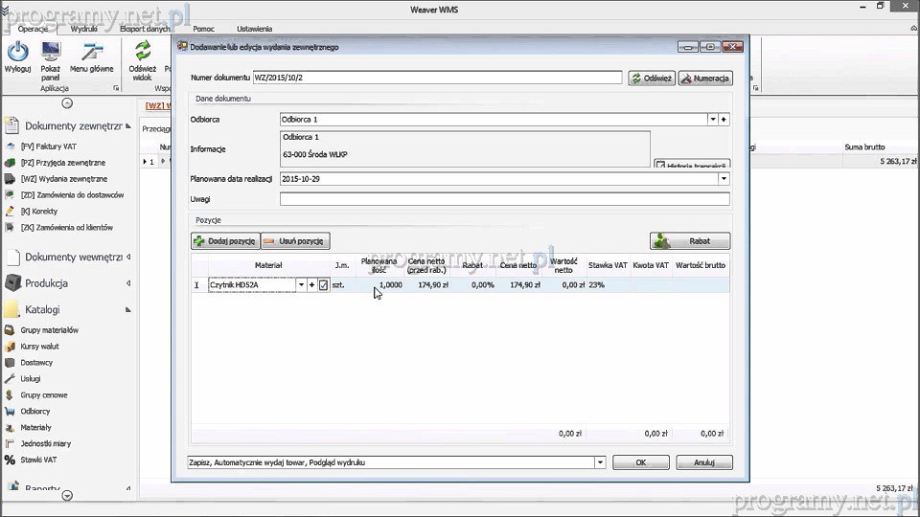
Task: Expand the Odbiorca dropdown list
Action: [713, 120]
